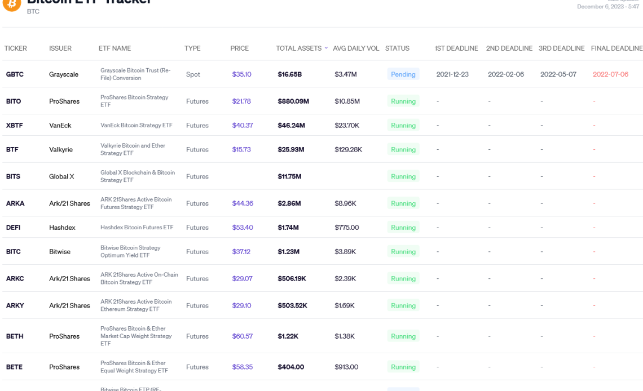
Task: Select the XBTF ticker cell
Action: pyautogui.click(x=14, y=125)
